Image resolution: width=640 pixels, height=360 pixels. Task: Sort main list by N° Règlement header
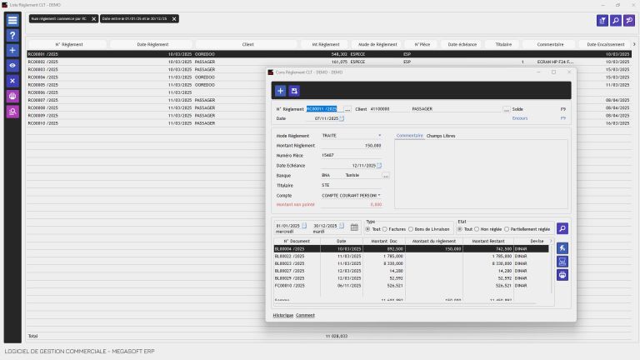pos(69,44)
